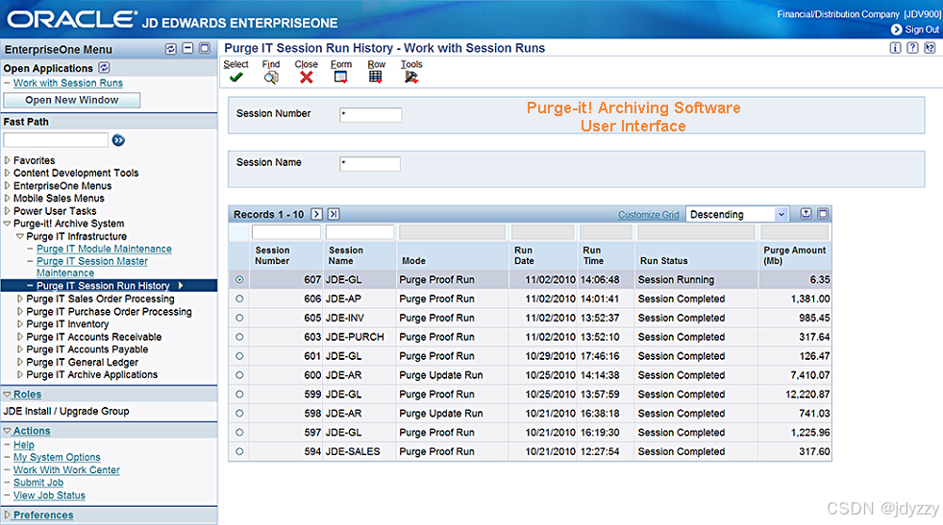The width and height of the screenshot is (943, 525).
Task: Click refresh icon in EnterpriseOne Menu header
Action: point(171,49)
